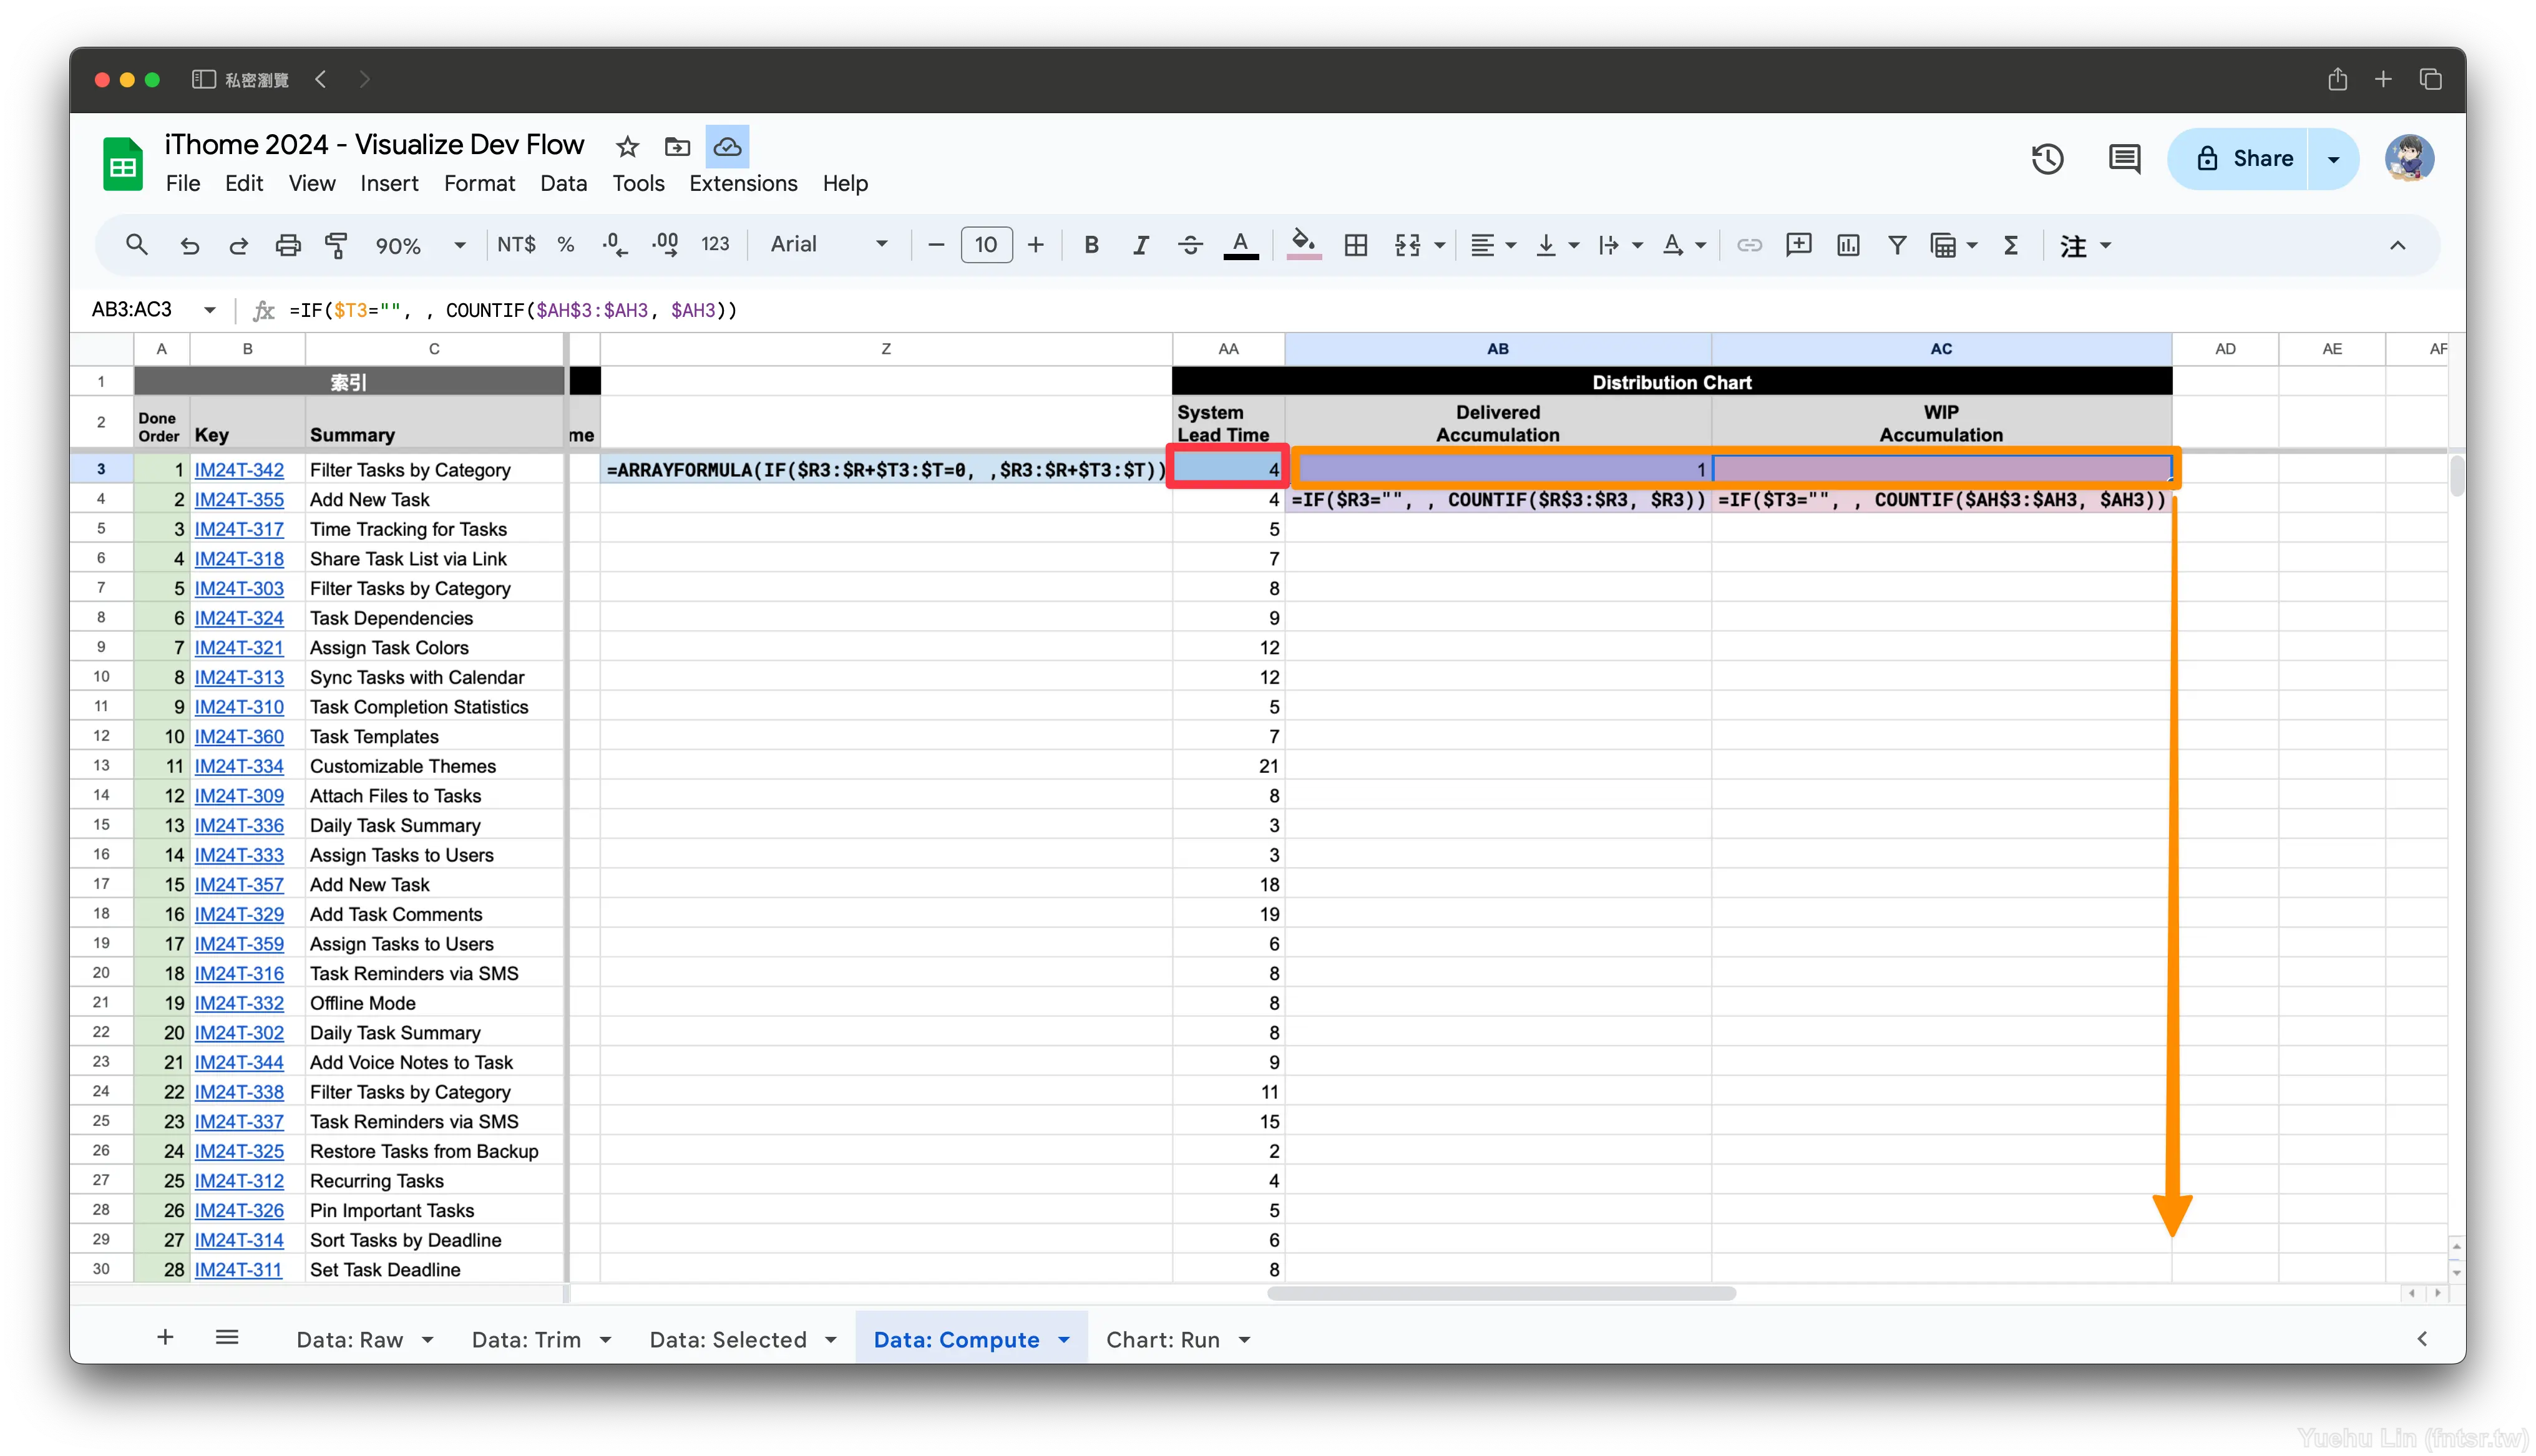
Task: Decrease decimal places
Action: (615, 245)
